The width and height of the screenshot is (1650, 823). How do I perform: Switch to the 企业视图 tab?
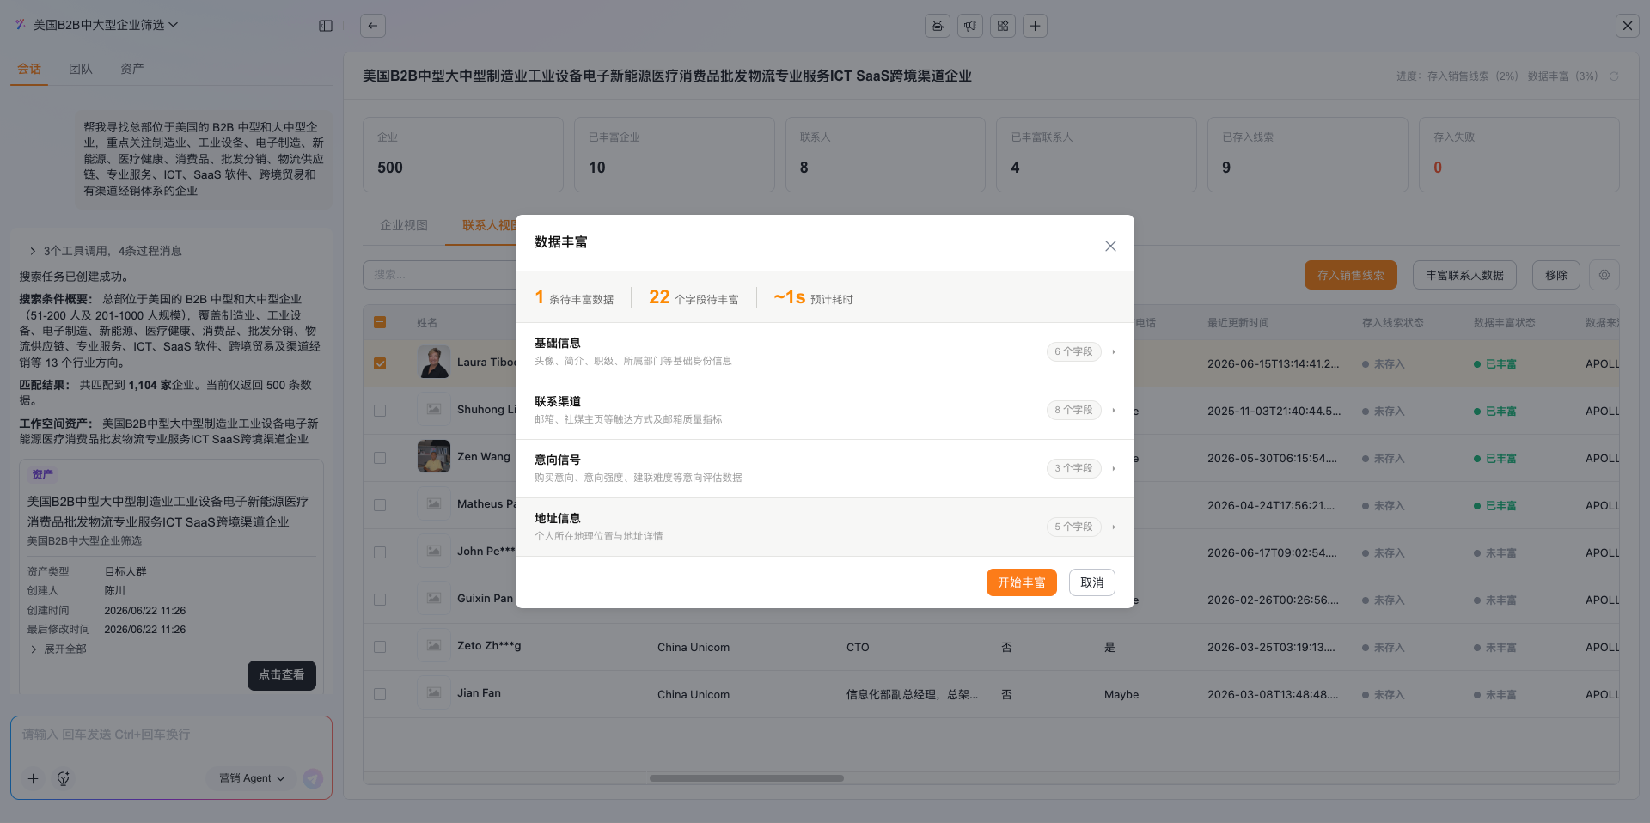coord(404,225)
